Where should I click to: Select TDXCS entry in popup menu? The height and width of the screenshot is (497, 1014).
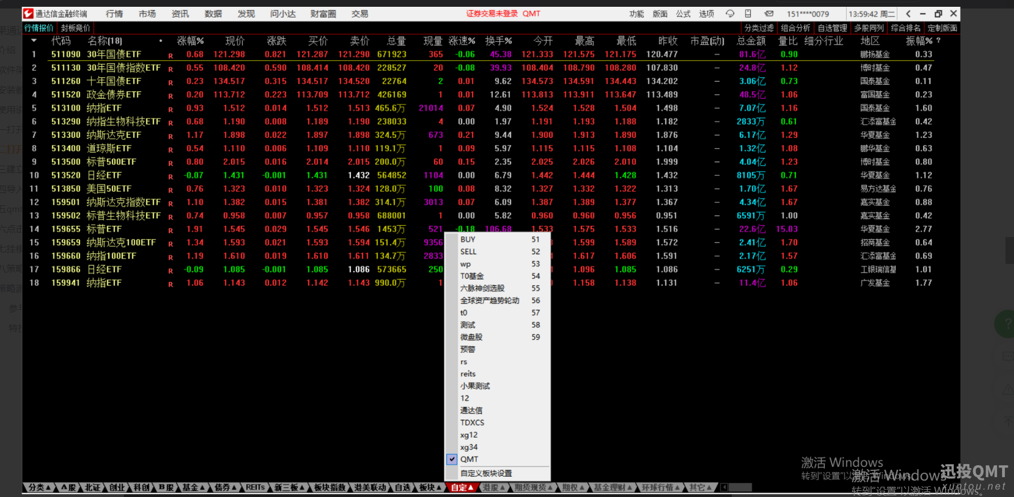coord(497,423)
